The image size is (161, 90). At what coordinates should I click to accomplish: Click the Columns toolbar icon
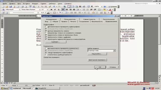coord(80,7)
